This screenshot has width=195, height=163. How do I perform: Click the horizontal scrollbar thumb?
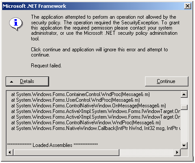pyautogui.click(x=66, y=153)
